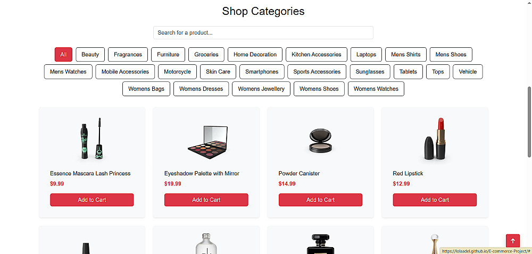Focus the product search field

[x=263, y=32]
